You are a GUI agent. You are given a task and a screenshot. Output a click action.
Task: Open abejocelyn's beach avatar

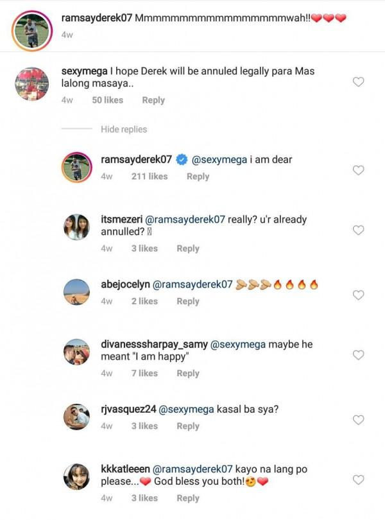pyautogui.click(x=76, y=291)
